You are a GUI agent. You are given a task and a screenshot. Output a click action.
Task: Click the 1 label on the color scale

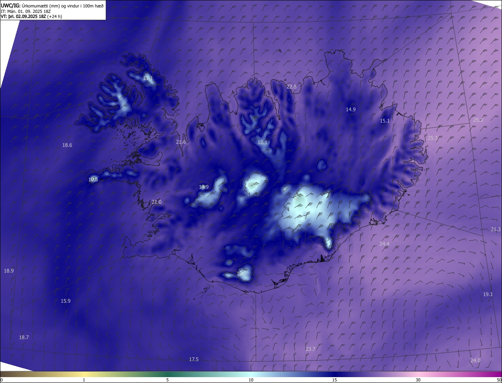point(84,380)
